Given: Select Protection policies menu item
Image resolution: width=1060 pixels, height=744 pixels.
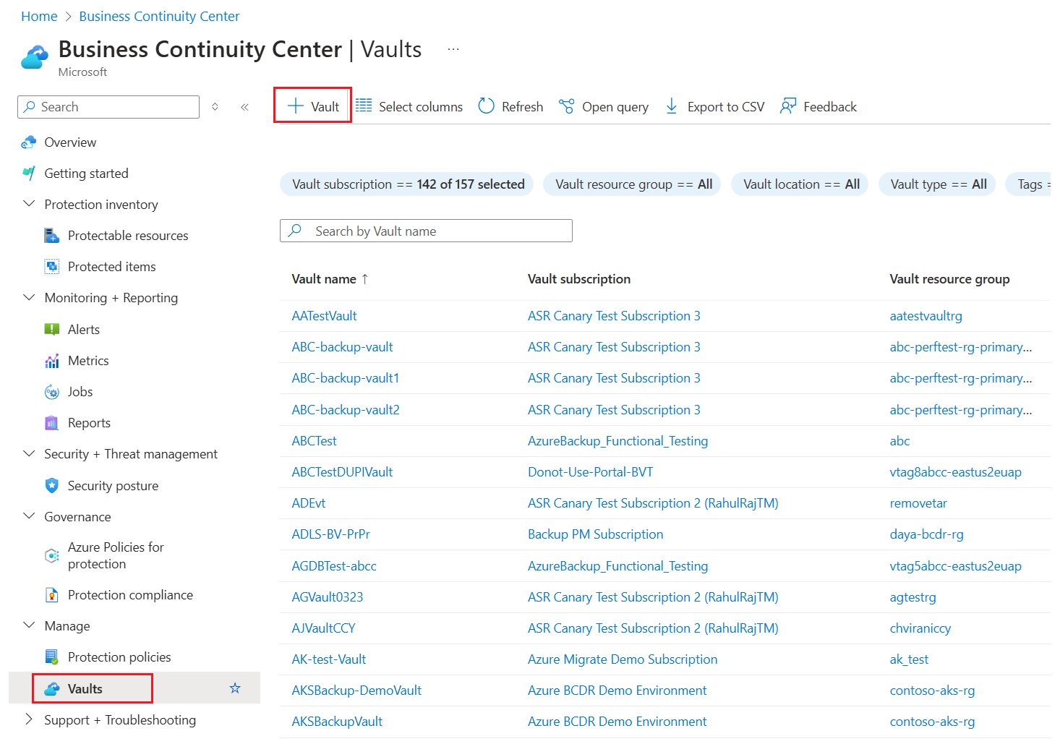Looking at the screenshot, I should click(119, 657).
